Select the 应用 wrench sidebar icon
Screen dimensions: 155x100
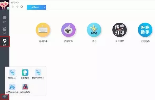click(x=4, y=41)
